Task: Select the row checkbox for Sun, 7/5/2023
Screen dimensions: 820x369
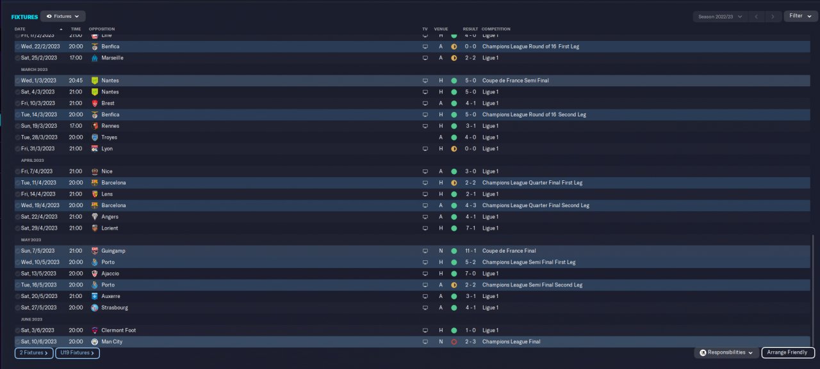Action: click(x=17, y=251)
